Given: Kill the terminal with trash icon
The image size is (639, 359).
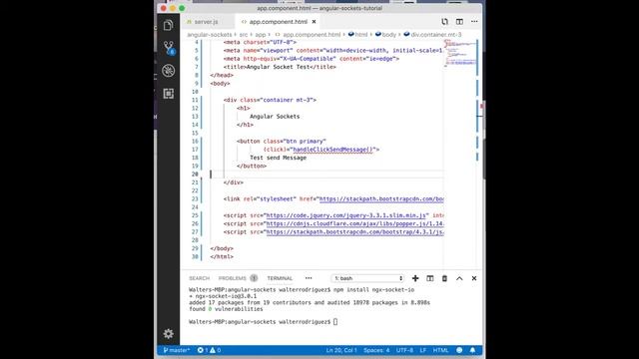Looking at the screenshot, I should 444,278.
